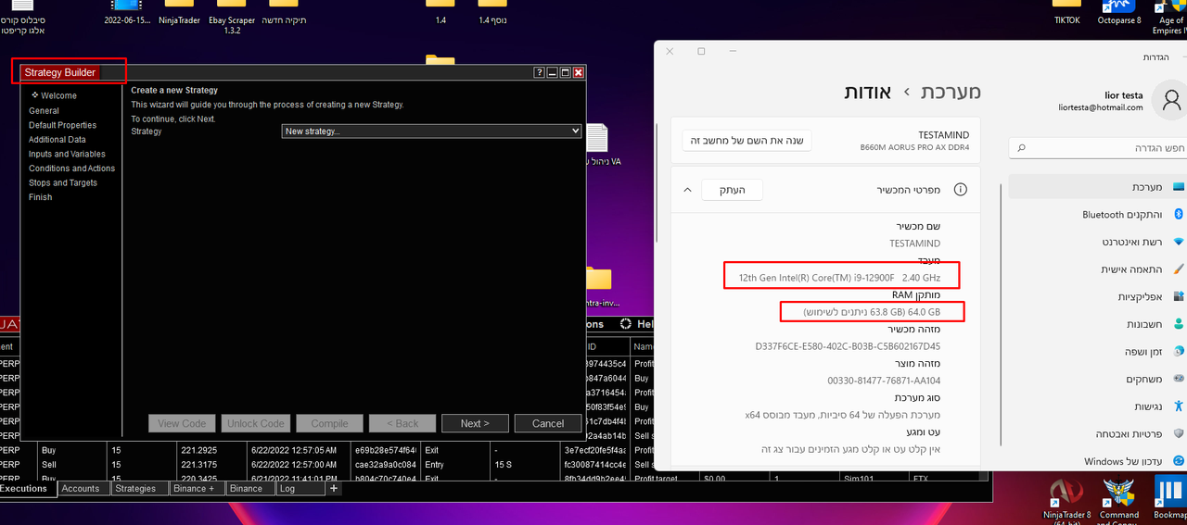Launch Octoparse 8 desktop shortcut
The height and width of the screenshot is (525, 1187).
click(x=1119, y=12)
